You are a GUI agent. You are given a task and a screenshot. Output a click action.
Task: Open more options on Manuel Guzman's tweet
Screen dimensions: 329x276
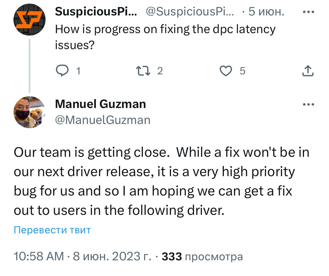308,105
